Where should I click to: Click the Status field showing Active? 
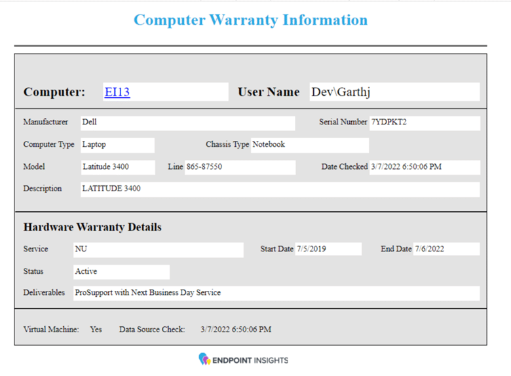pos(121,272)
